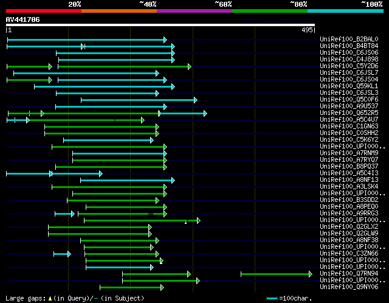Select the UniRef100_Q5C0F6 label
The image size is (389, 303).
(x=349, y=100)
